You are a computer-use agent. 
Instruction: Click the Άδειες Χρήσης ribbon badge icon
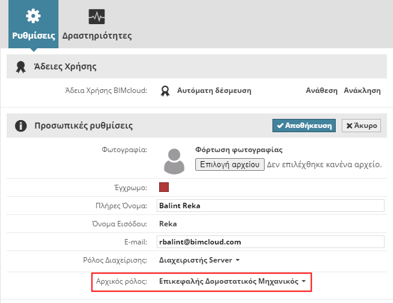pos(20,66)
